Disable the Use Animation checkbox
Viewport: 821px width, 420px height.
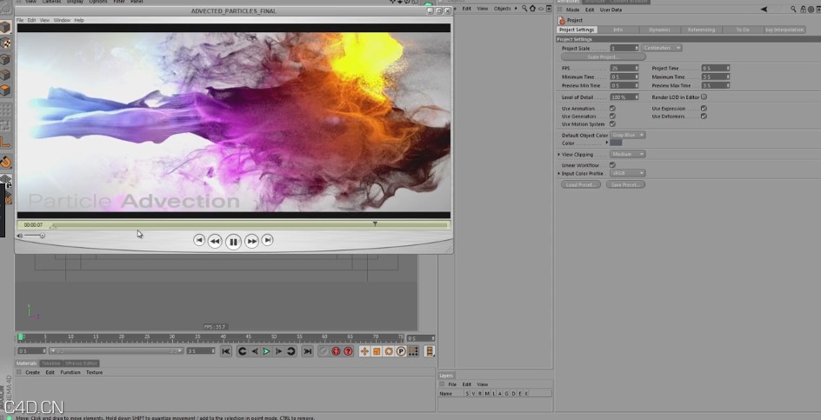click(612, 109)
